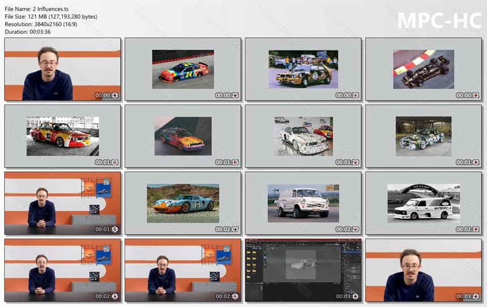Click the MPC-HC logo text

[x=439, y=20]
